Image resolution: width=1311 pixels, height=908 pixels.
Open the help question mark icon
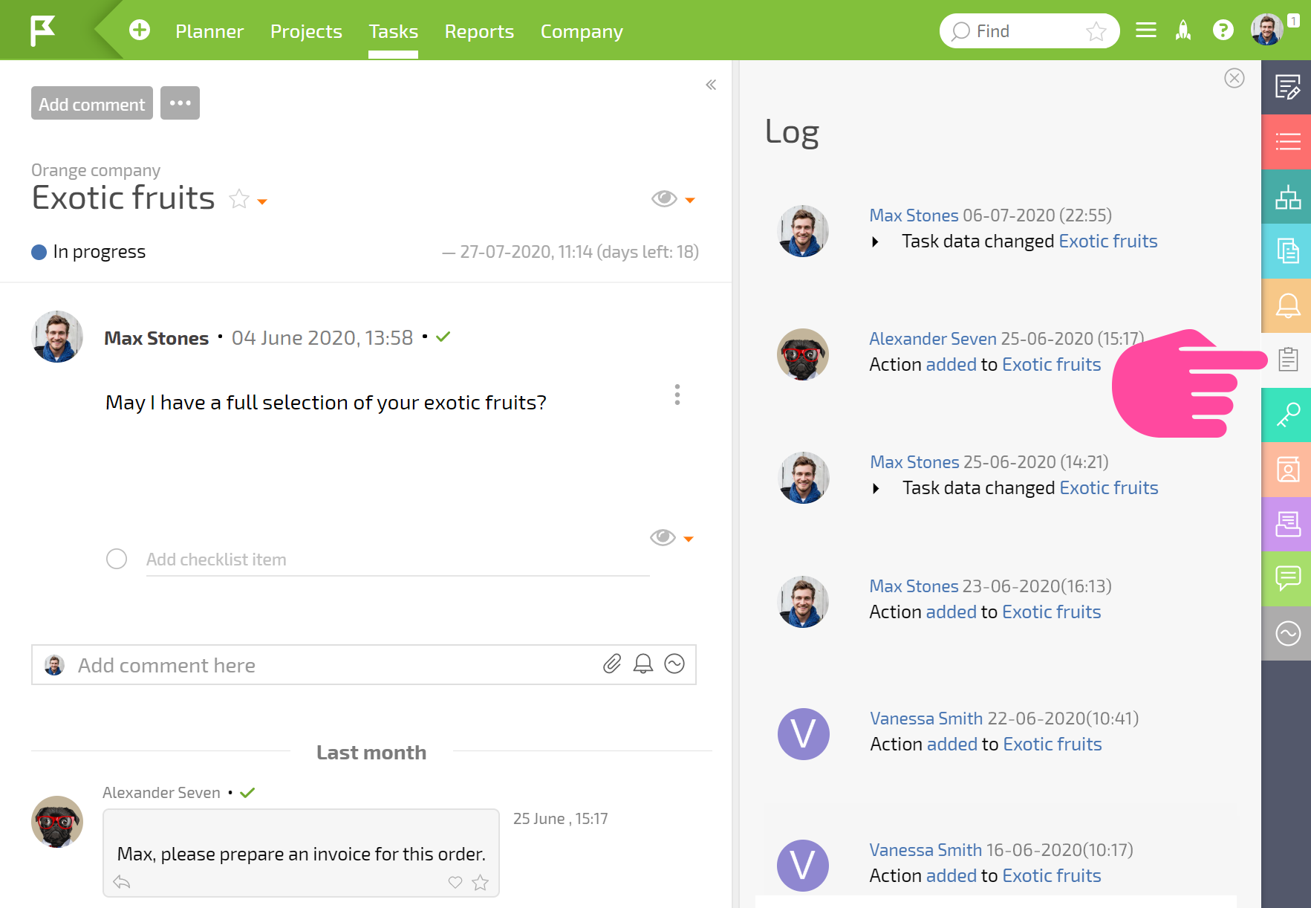(1223, 30)
